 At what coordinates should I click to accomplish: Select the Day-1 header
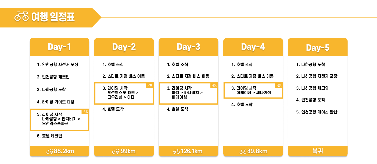(59, 47)
